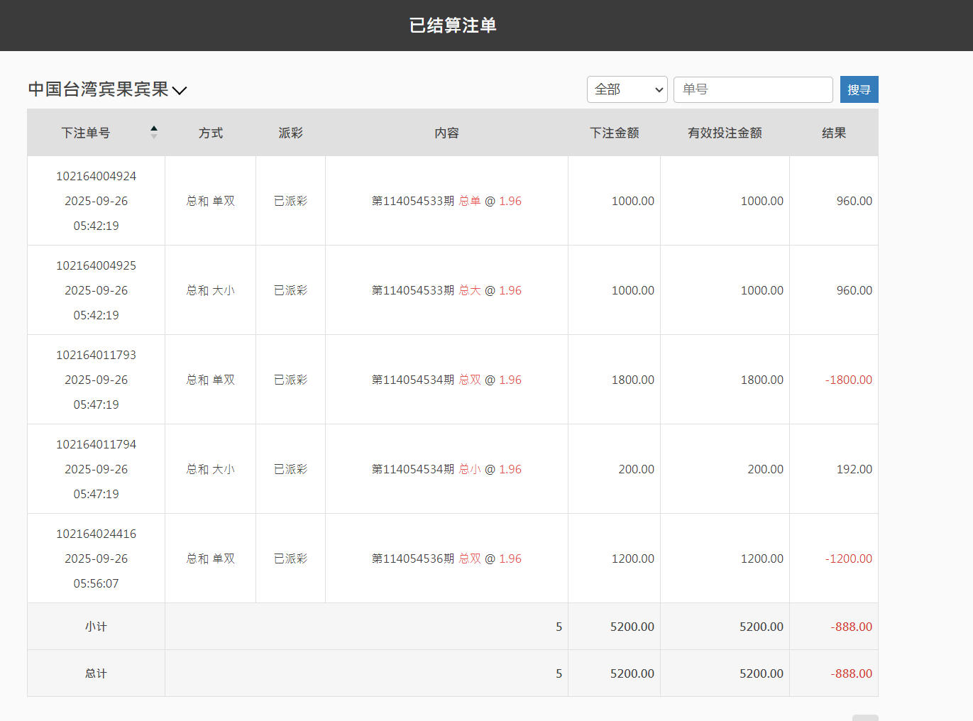Click the 第114054533期 总单 entry
This screenshot has width=973, height=721.
click(x=446, y=201)
